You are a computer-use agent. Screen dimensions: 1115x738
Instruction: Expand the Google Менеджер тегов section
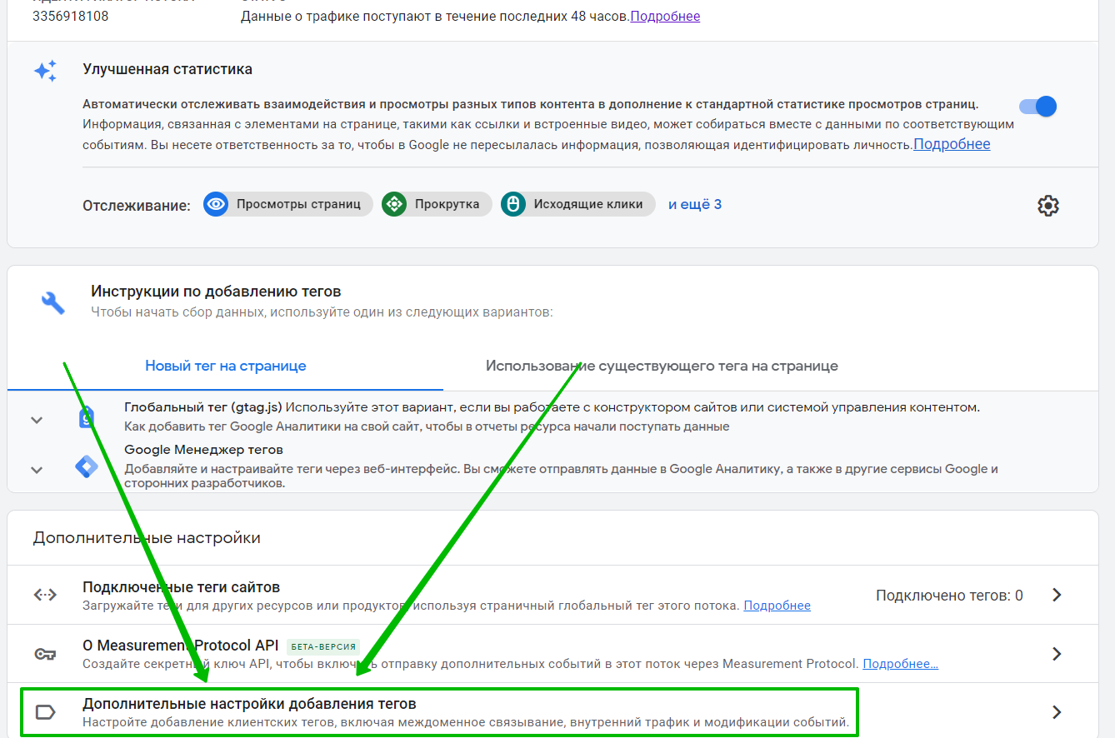[x=37, y=470]
